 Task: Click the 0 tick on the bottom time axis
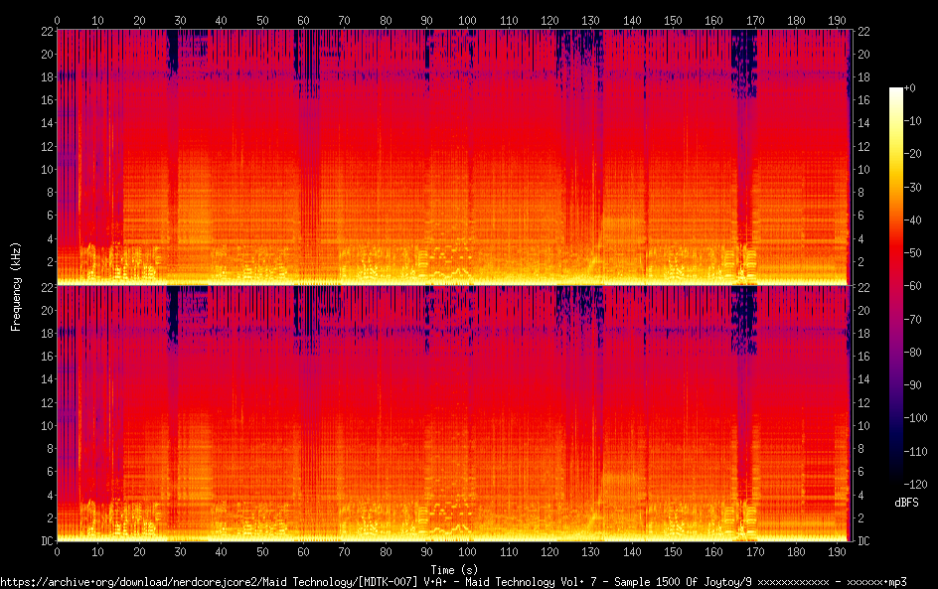[58, 551]
